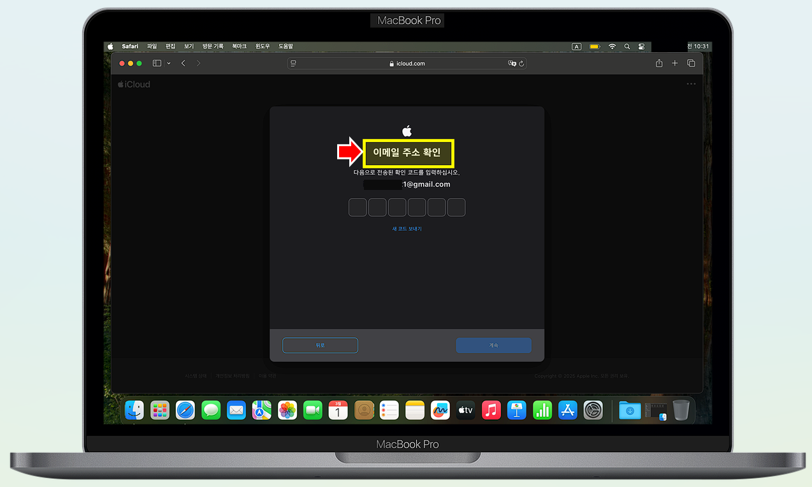This screenshot has width=812, height=487.
Task: Open the 도움말 menu
Action: (286, 47)
